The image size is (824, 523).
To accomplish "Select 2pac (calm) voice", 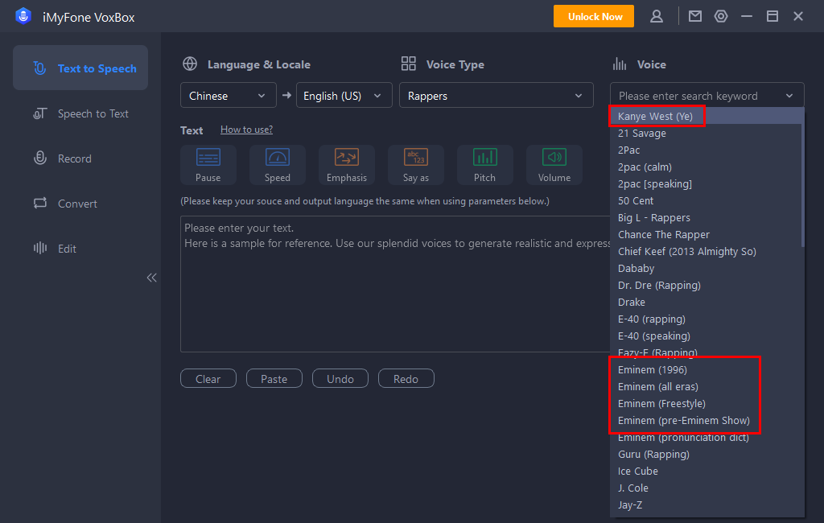I will pos(707,167).
